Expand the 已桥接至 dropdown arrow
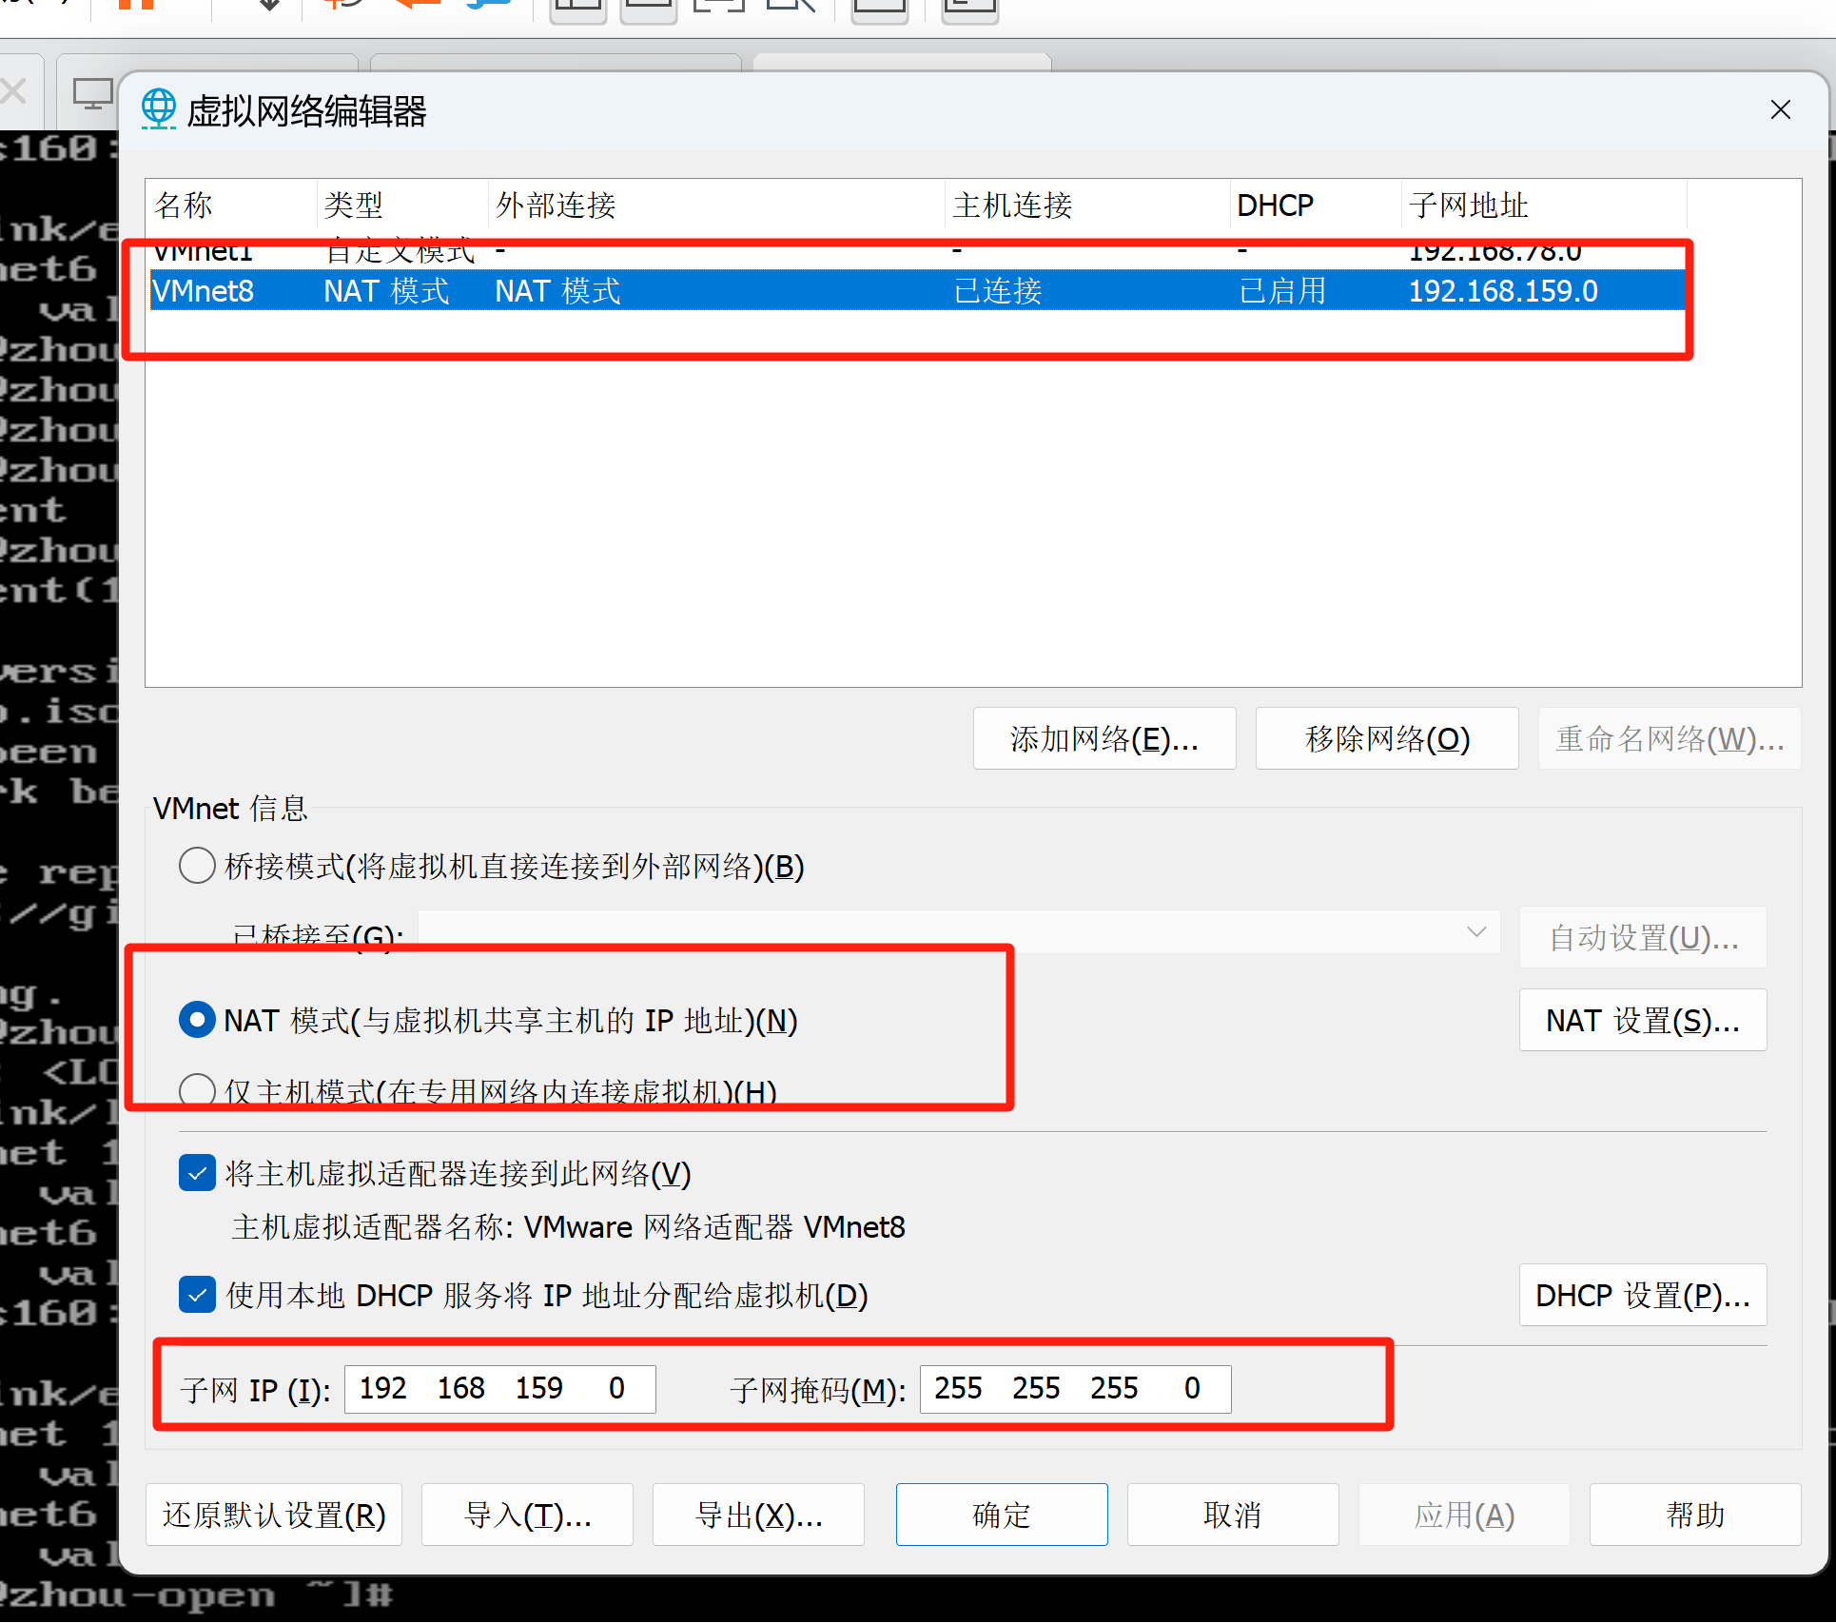This screenshot has width=1836, height=1623. (1475, 932)
